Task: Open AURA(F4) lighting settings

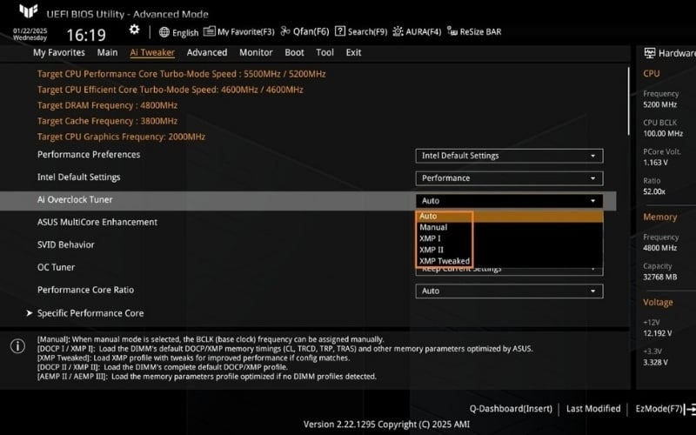Action: pyautogui.click(x=398, y=32)
